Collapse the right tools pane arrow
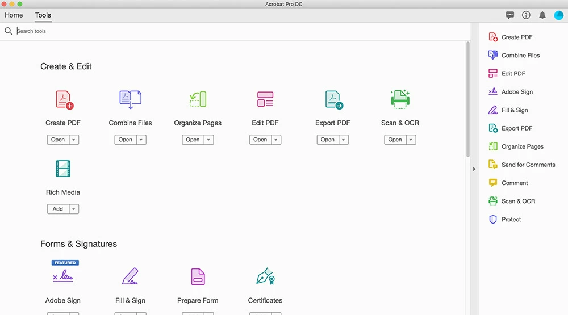The image size is (568, 315). pyautogui.click(x=474, y=169)
